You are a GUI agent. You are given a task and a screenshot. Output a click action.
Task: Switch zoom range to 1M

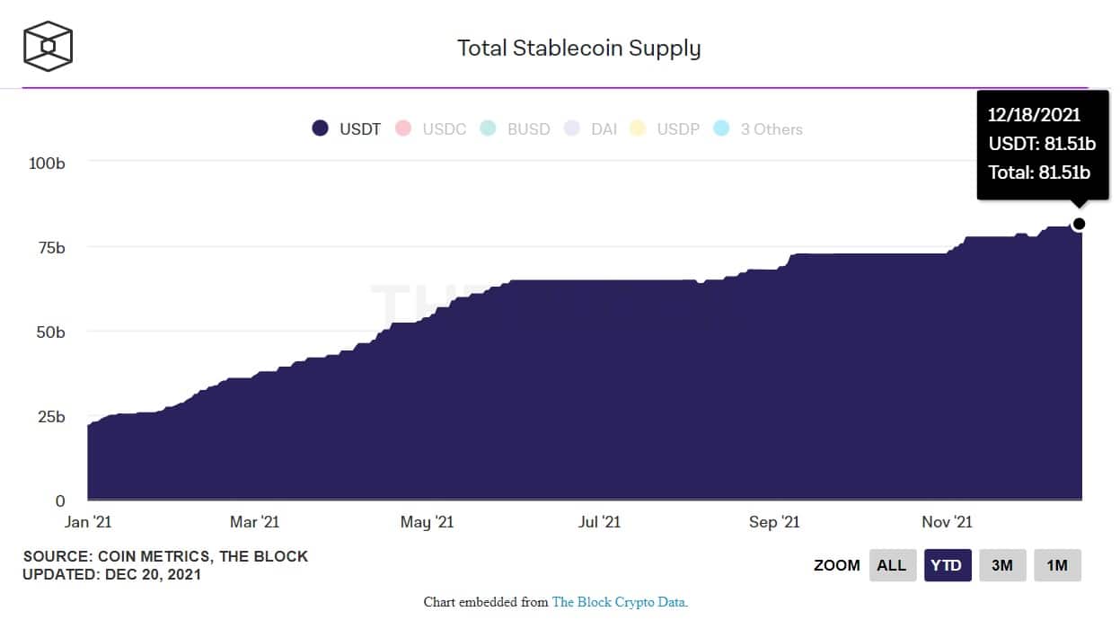(1057, 565)
